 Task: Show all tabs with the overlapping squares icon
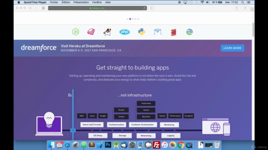click(x=245, y=8)
